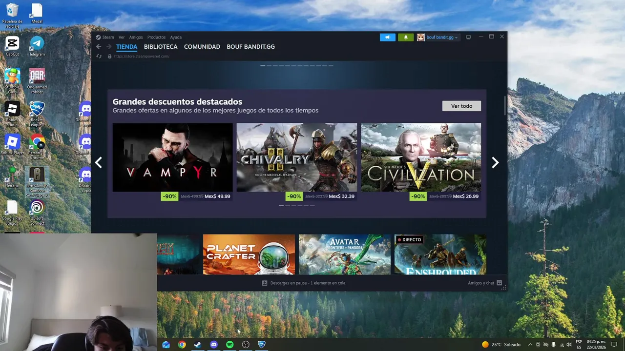Open Discord from the taskbar
625x351 pixels.
[214, 345]
